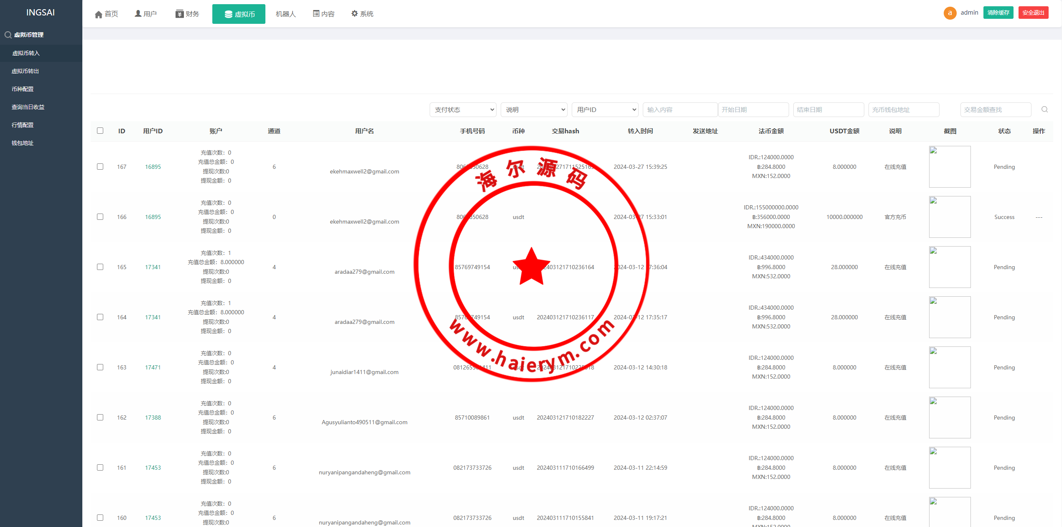Viewport: 1062px width, 527px height.
Task: Check the row with ID 167
Action: point(100,167)
